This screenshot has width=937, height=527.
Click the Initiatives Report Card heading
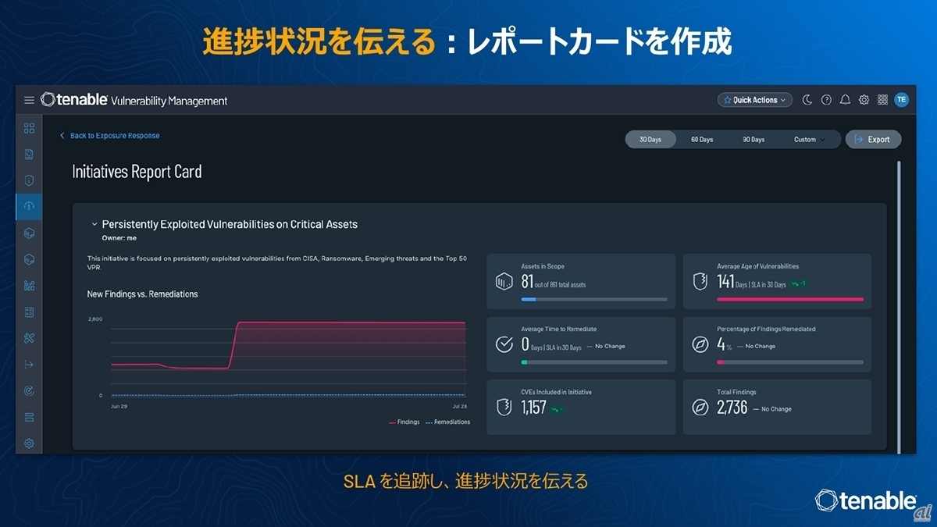pyautogui.click(x=137, y=172)
